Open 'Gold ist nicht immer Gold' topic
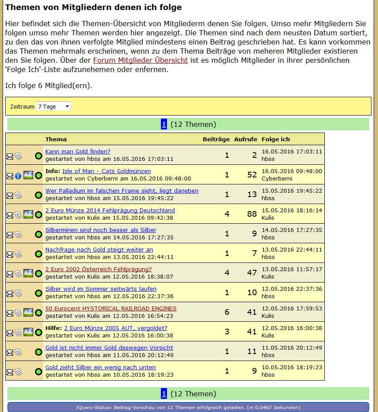The height and width of the screenshot is (412, 378). [x=109, y=347]
